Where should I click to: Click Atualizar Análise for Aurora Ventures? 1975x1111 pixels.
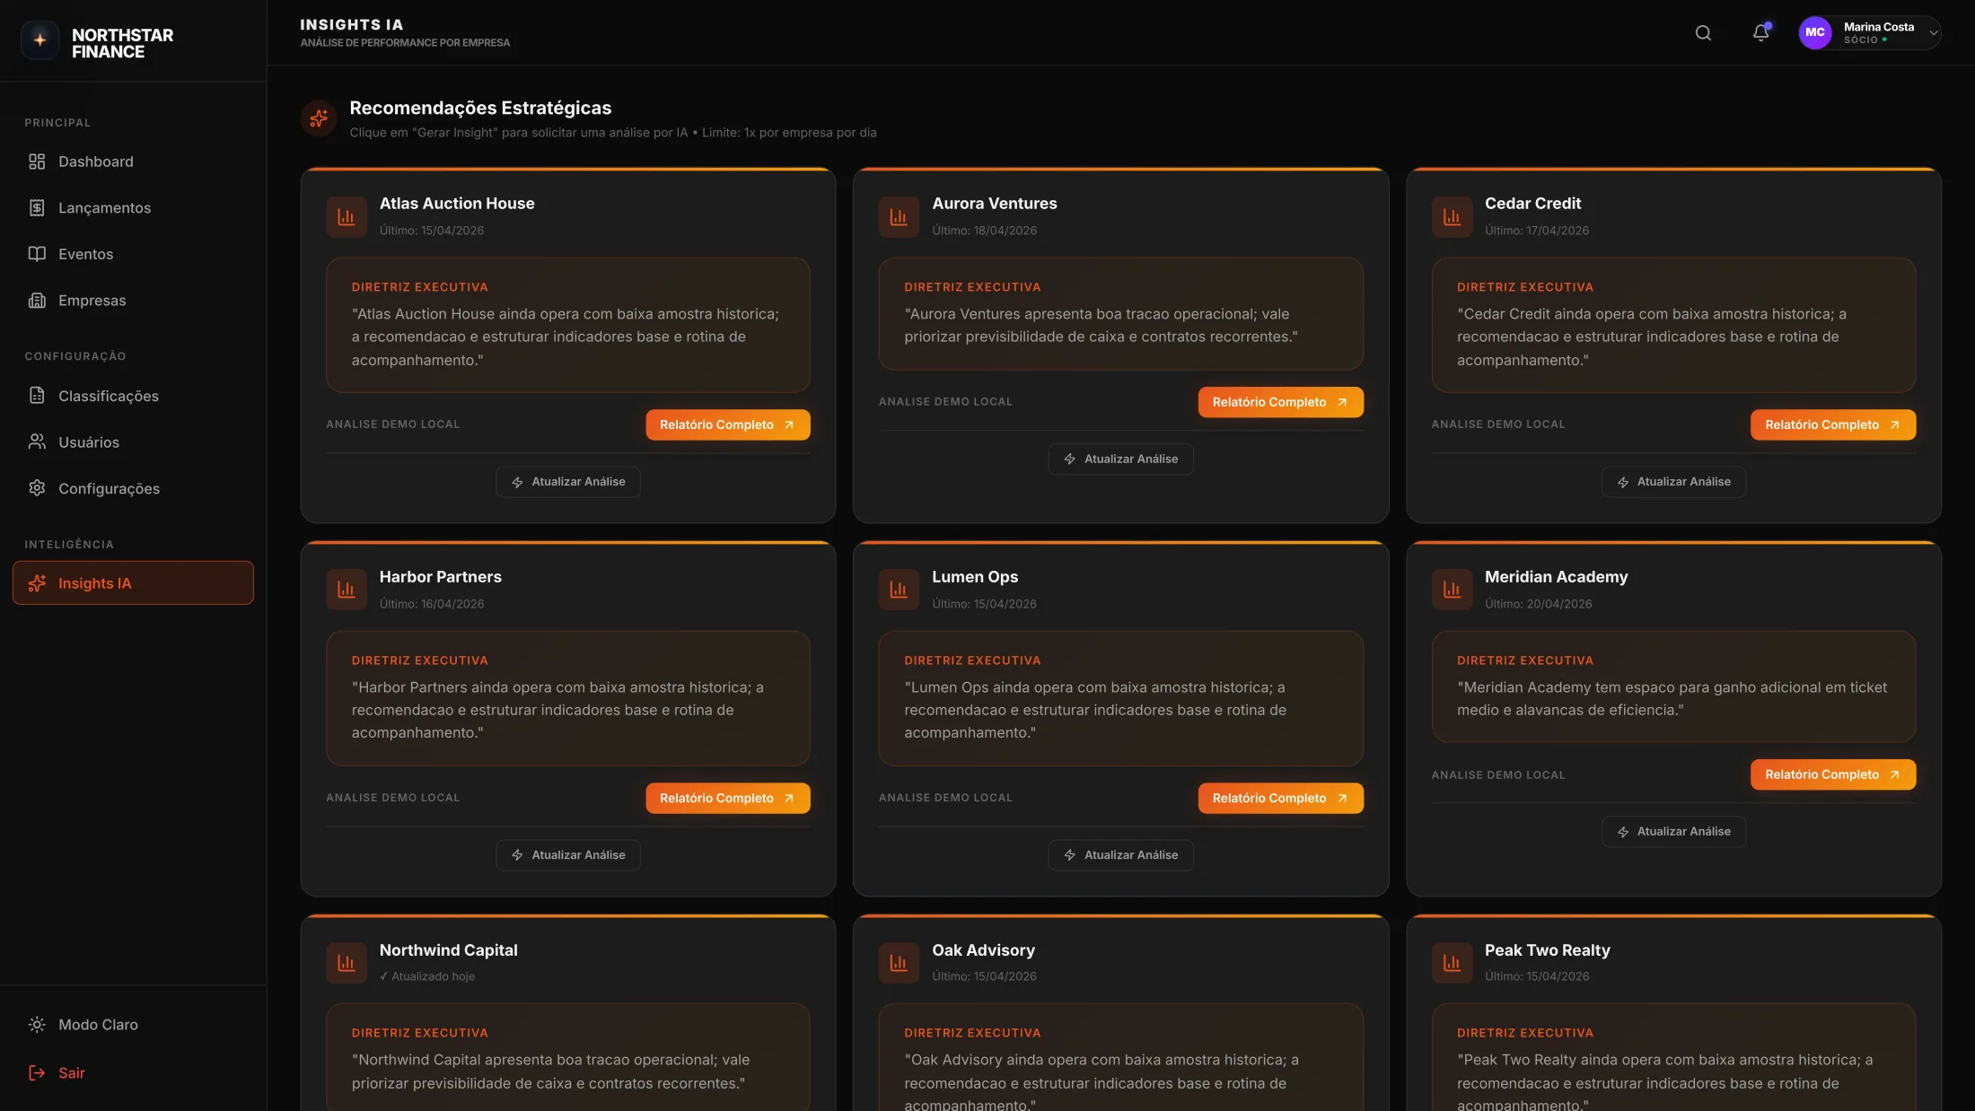click(1119, 459)
